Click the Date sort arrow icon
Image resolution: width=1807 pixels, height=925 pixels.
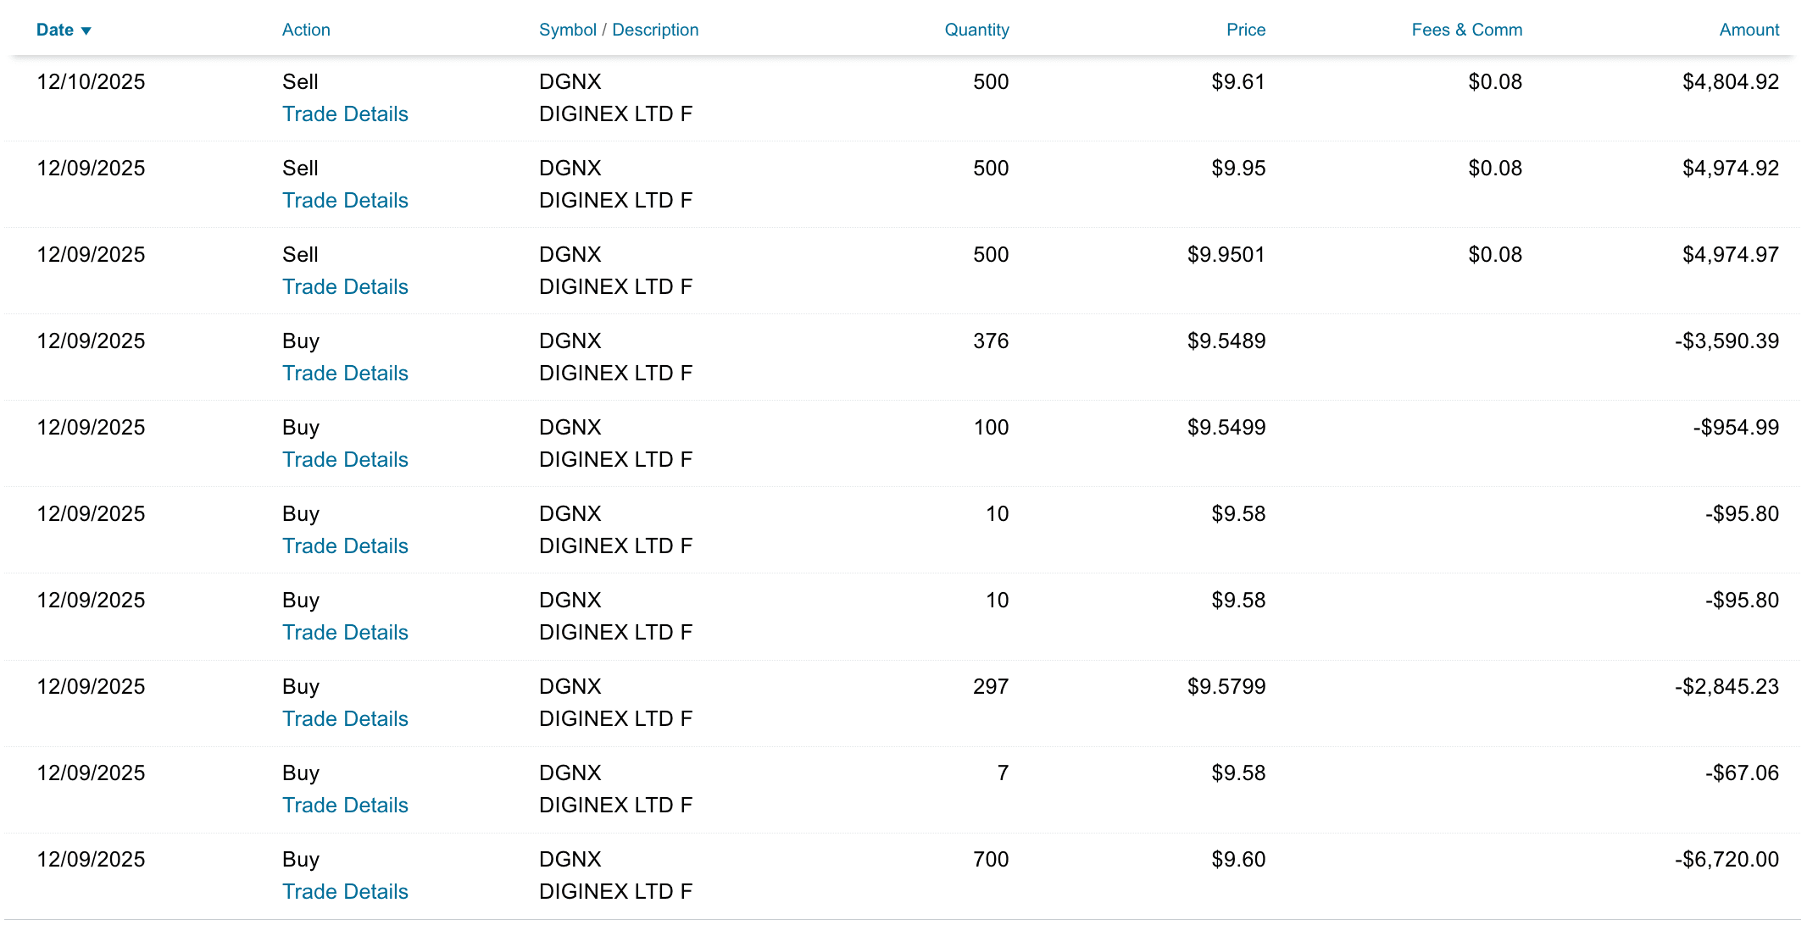pos(86,31)
